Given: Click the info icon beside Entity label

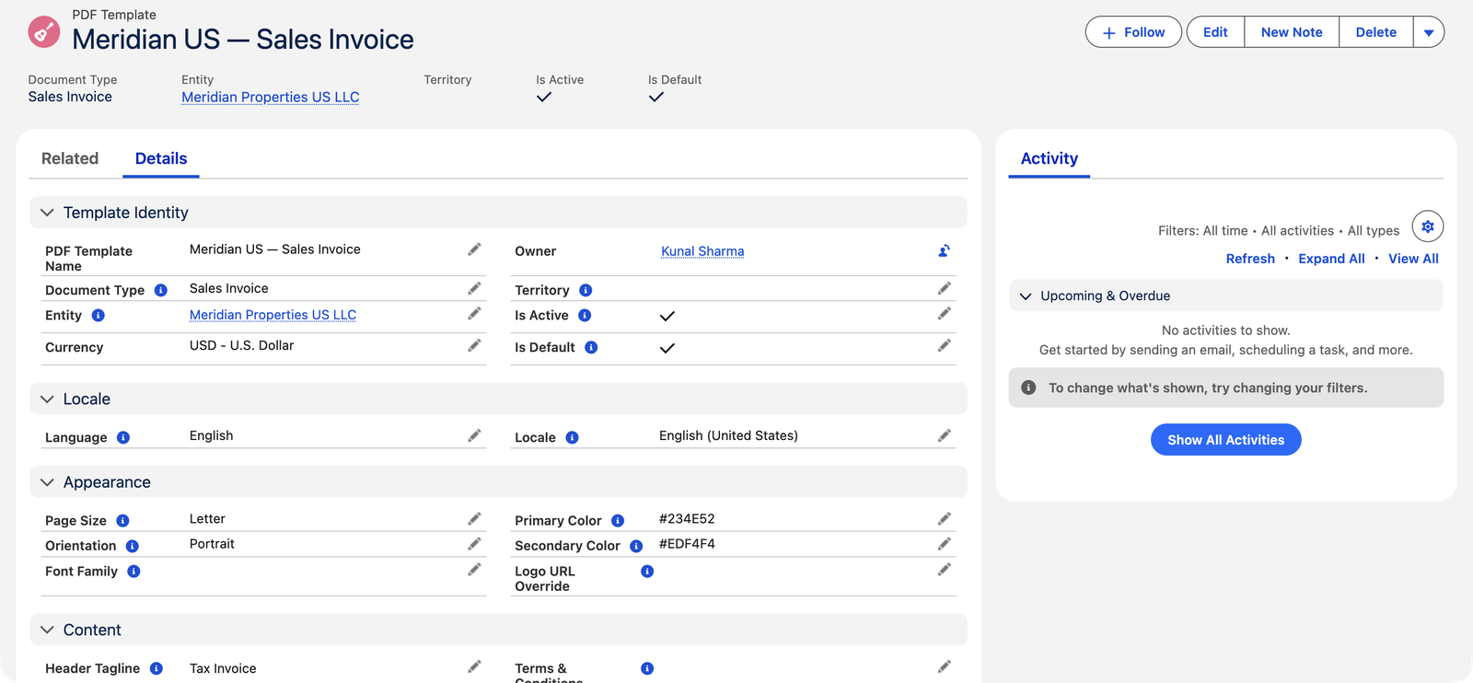Looking at the screenshot, I should [x=99, y=316].
